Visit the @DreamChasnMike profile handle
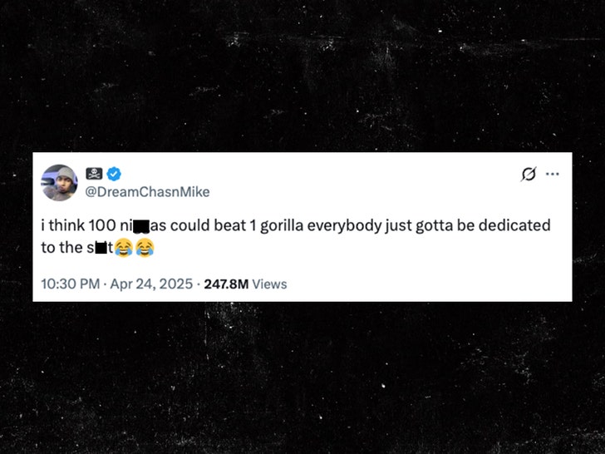 click(x=148, y=192)
